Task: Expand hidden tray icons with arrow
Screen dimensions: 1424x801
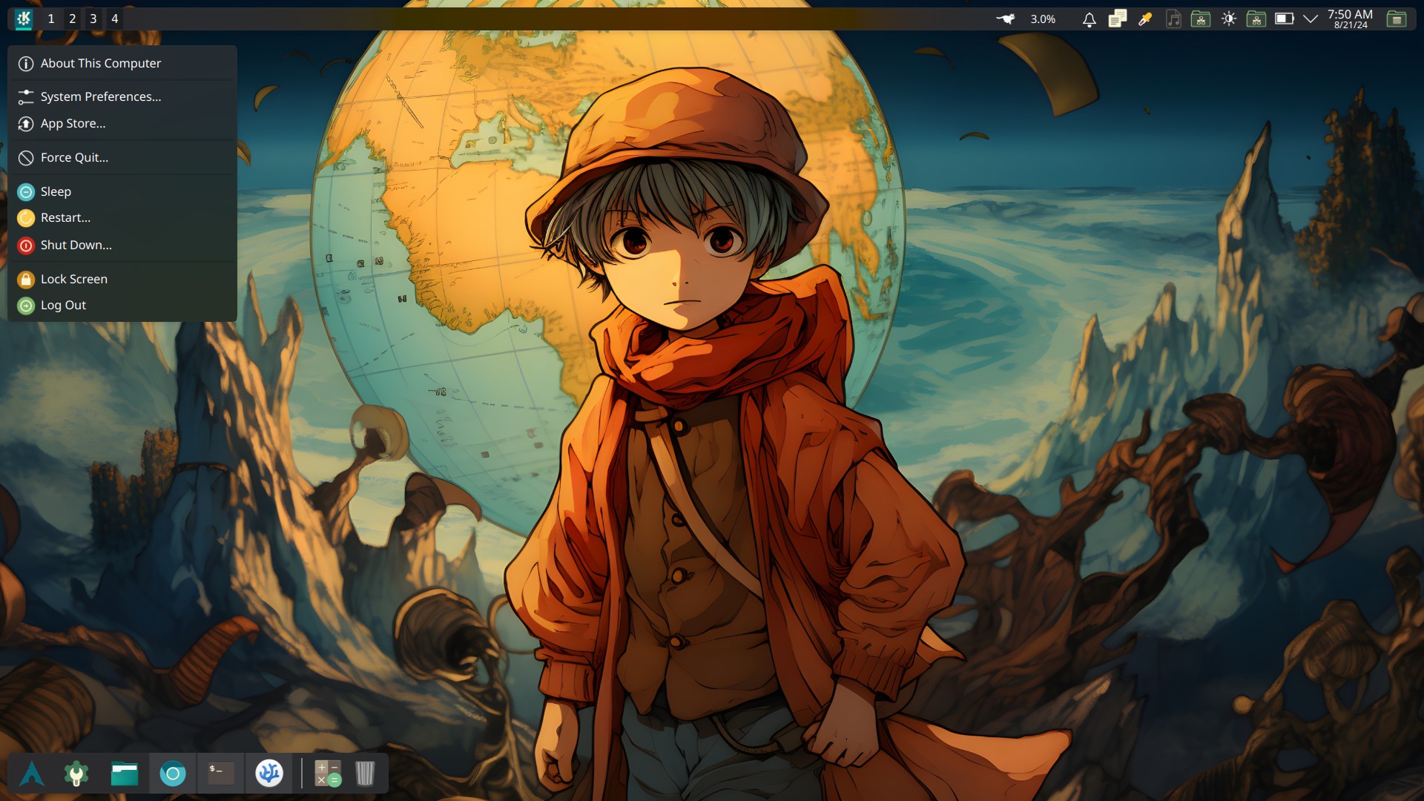Action: [x=1311, y=19]
